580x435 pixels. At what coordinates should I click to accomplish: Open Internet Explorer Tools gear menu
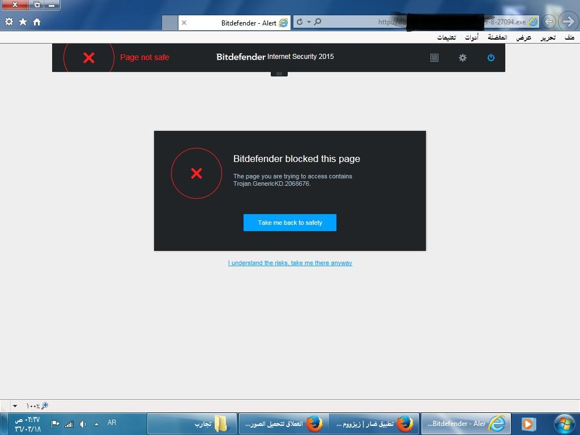pyautogui.click(x=9, y=22)
